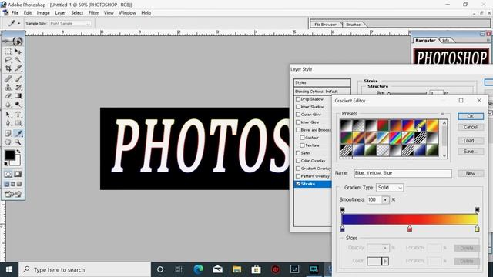Open the tool preset picker arrow
Viewport: 493px width, 277px height.
click(18, 24)
